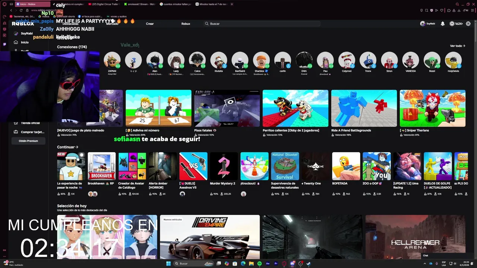Open the Roblox notifications bell
This screenshot has height=268, width=477.
coord(443,23)
